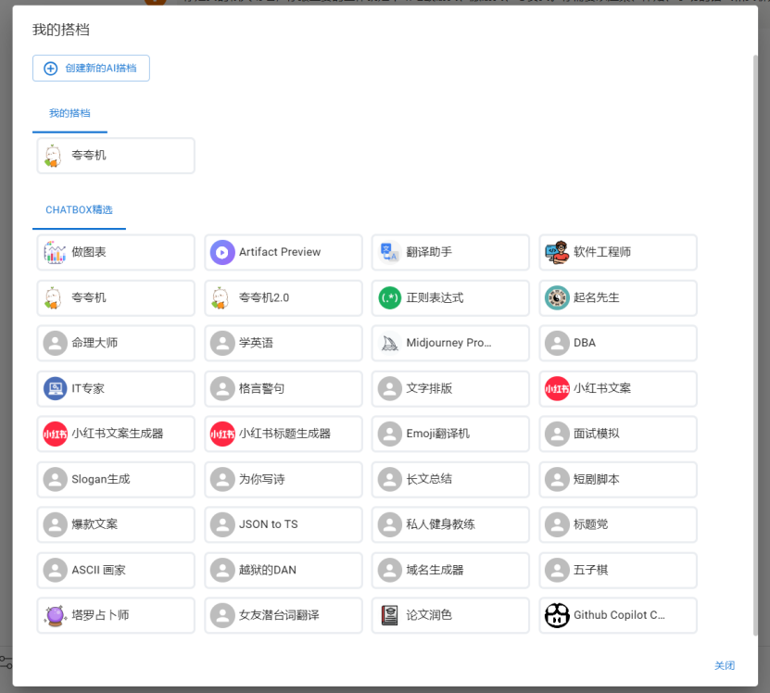Click the 我的搭档 dialog title text
The image size is (770, 693).
pos(61,30)
